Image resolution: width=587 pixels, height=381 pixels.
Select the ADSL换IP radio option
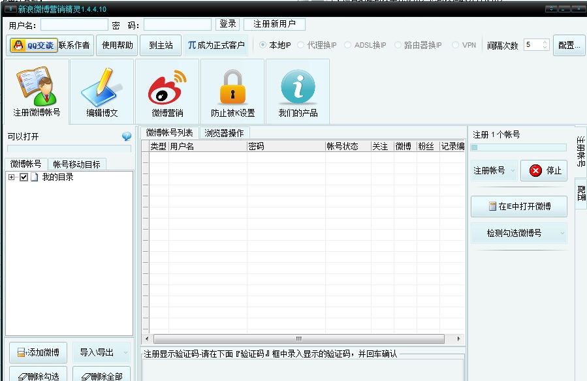coord(348,45)
